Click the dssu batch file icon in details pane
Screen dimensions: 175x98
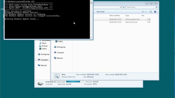pos(57,76)
